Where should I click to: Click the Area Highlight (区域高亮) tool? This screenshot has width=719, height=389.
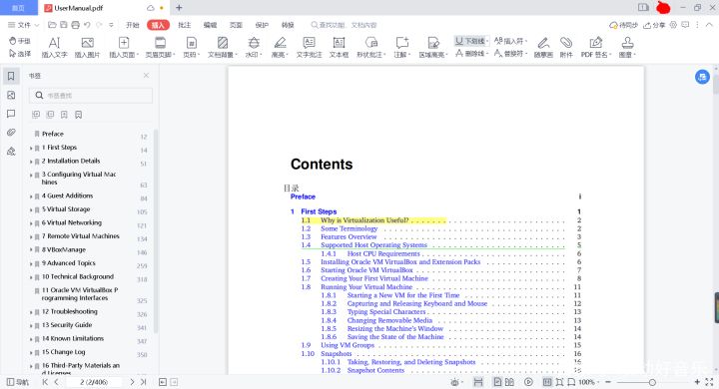pos(432,47)
